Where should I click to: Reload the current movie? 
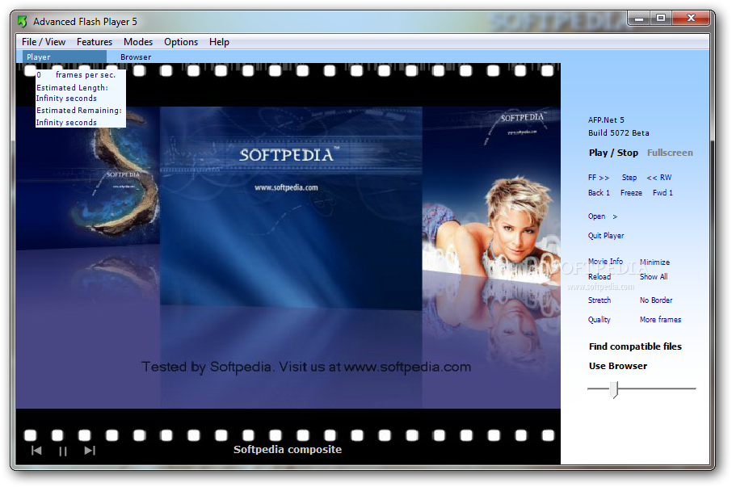(x=599, y=277)
